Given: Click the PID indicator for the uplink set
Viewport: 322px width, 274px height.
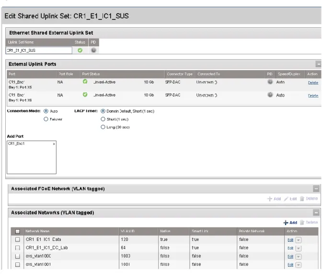Looking at the screenshot, I should click(x=93, y=50).
